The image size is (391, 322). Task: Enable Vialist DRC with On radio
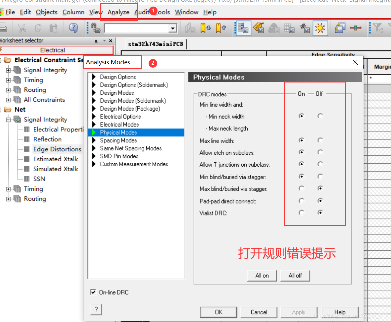click(x=301, y=213)
